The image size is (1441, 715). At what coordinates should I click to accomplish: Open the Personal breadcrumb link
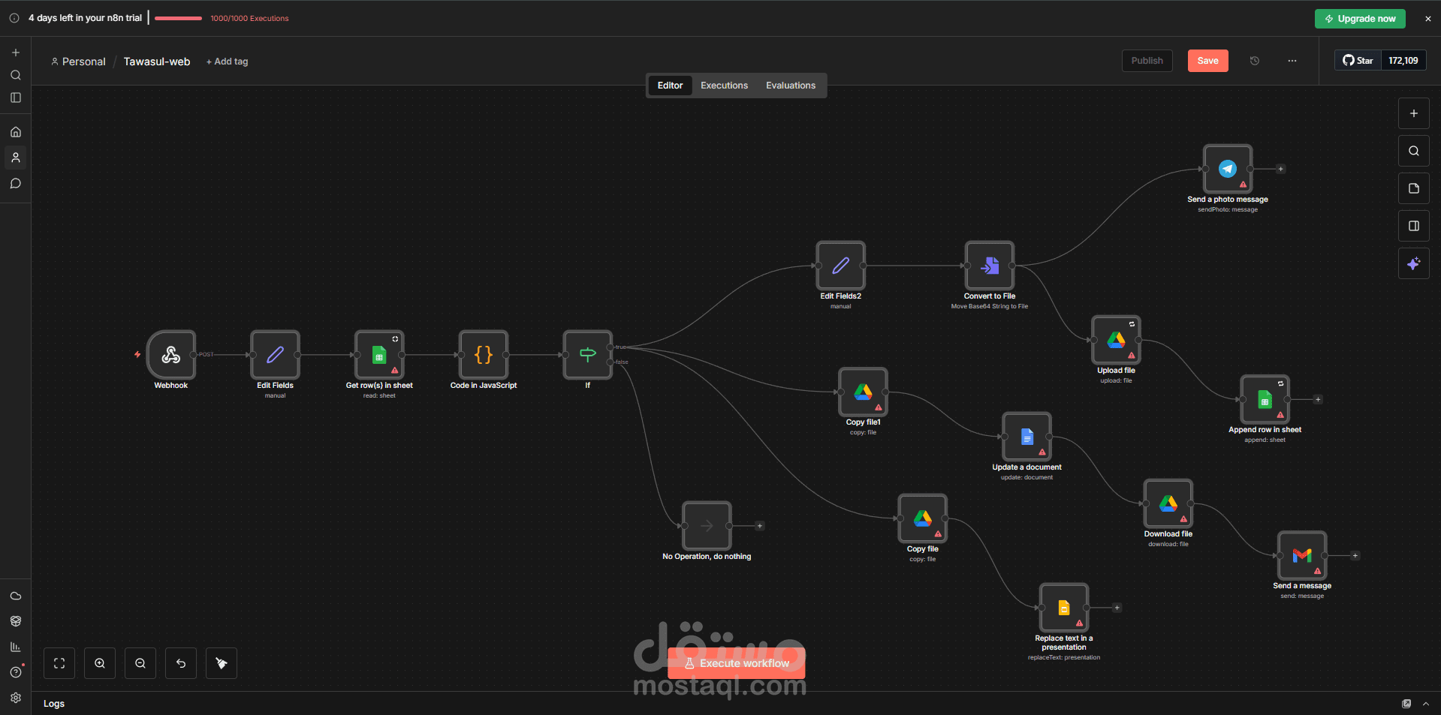(78, 62)
